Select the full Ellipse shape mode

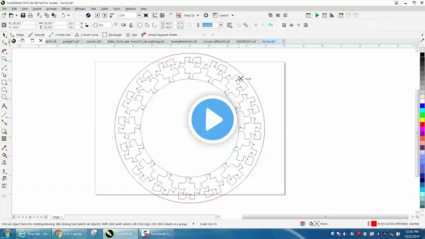(x=140, y=25)
